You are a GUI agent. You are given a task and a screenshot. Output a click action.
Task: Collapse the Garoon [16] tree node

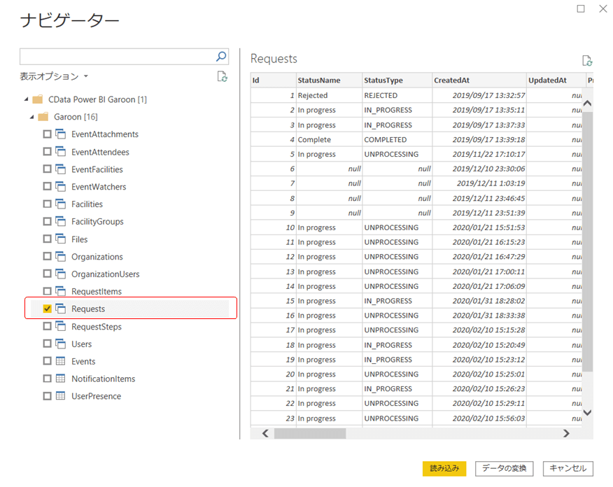point(32,117)
